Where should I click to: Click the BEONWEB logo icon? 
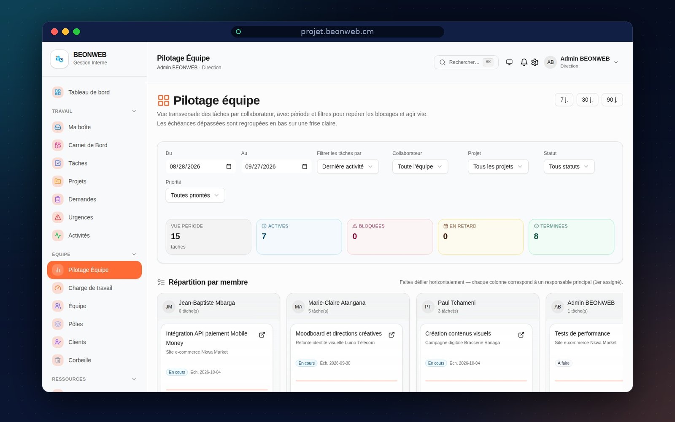[59, 59]
